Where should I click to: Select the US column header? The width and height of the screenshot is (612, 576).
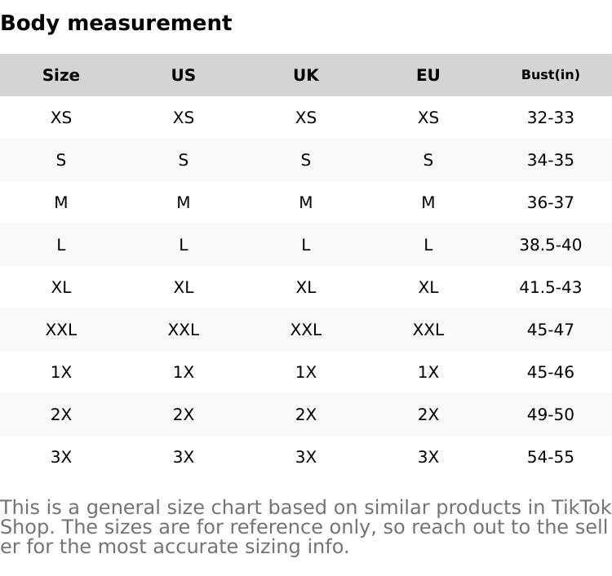pos(184,75)
